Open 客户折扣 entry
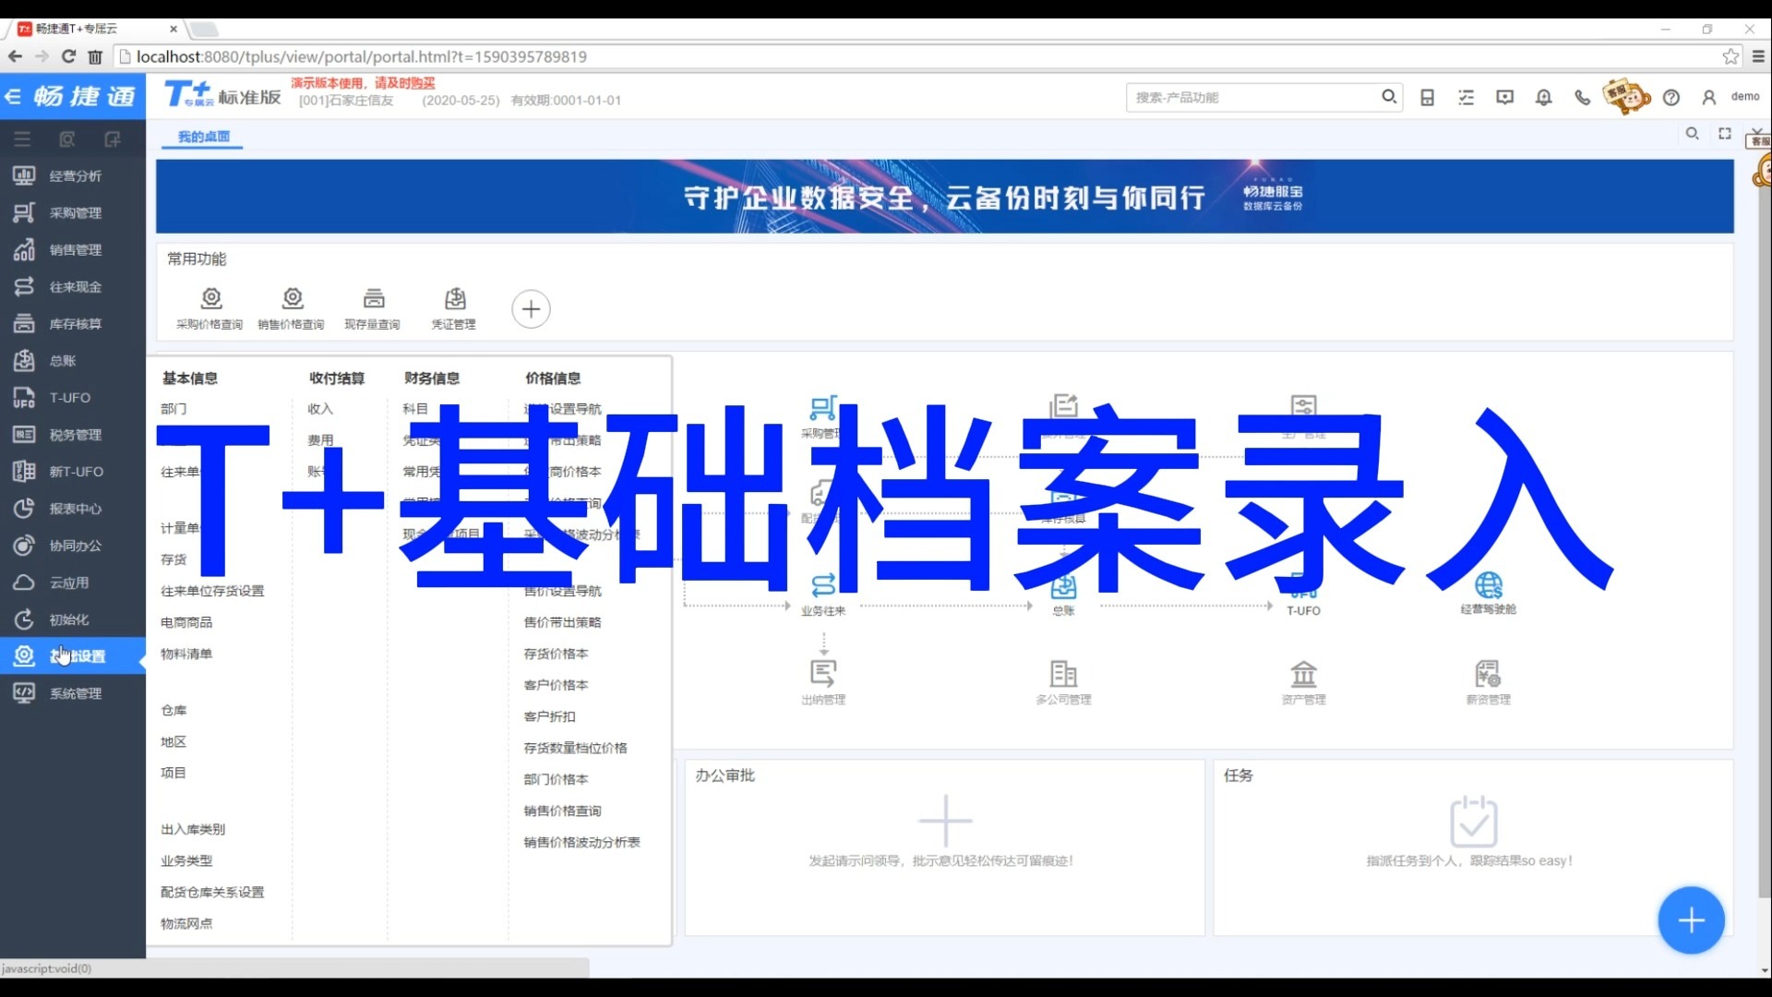This screenshot has height=997, width=1772. [x=549, y=716]
